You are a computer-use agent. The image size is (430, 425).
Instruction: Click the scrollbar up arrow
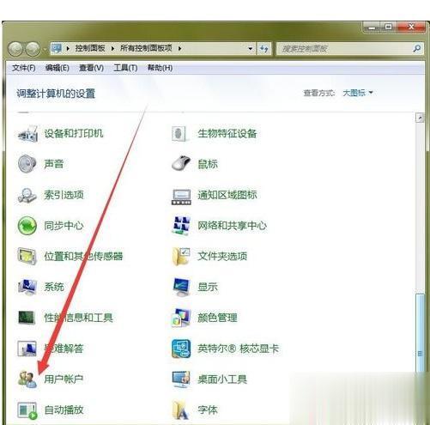420,118
